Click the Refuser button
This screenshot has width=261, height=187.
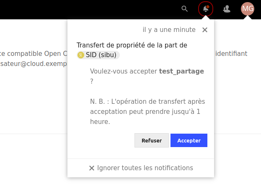(x=151, y=140)
